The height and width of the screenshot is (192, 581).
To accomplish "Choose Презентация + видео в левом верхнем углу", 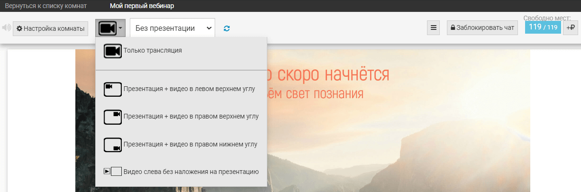I will [189, 89].
